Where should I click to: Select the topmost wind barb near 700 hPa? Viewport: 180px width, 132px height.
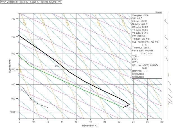click(166, 20)
